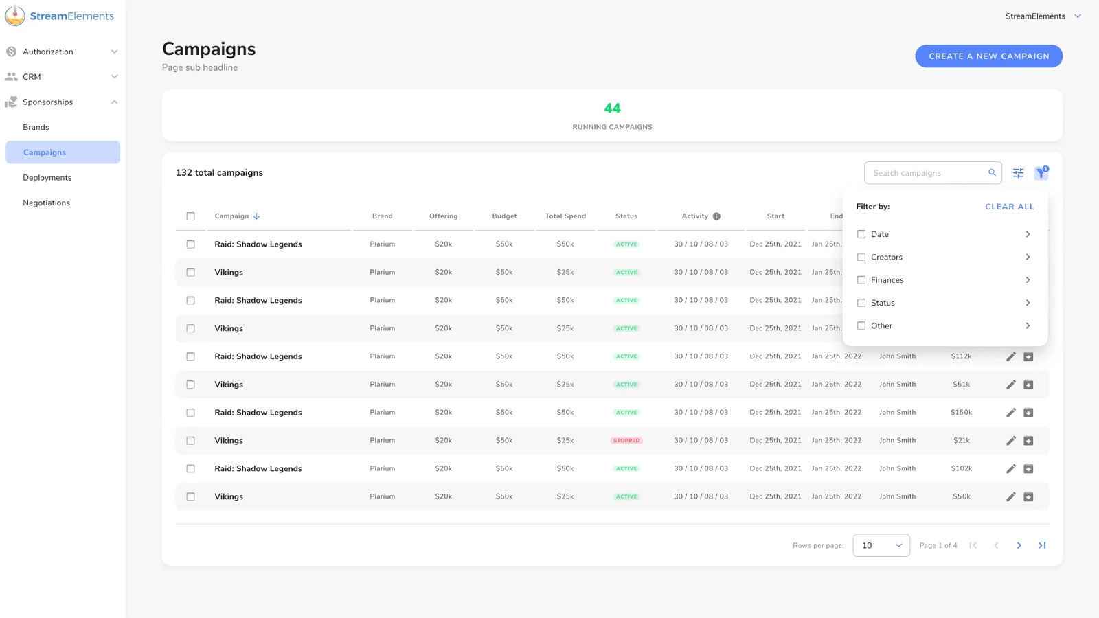Expand the Status filter arrow
This screenshot has width=1099, height=618.
(x=1028, y=303)
